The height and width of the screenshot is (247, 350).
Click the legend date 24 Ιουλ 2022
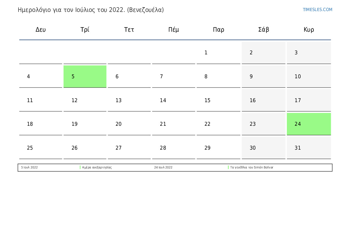point(163,167)
